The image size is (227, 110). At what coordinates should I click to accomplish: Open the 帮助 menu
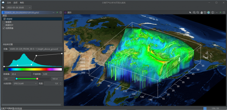pyautogui.click(x=22, y=3)
